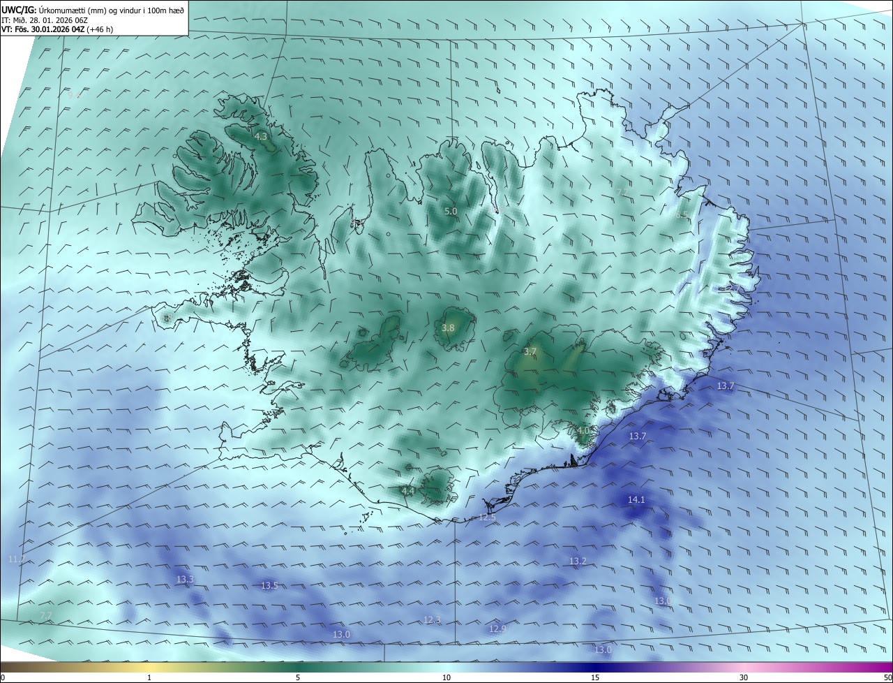Click the 13.3 value label
The width and height of the screenshot is (893, 683).
[x=185, y=580]
